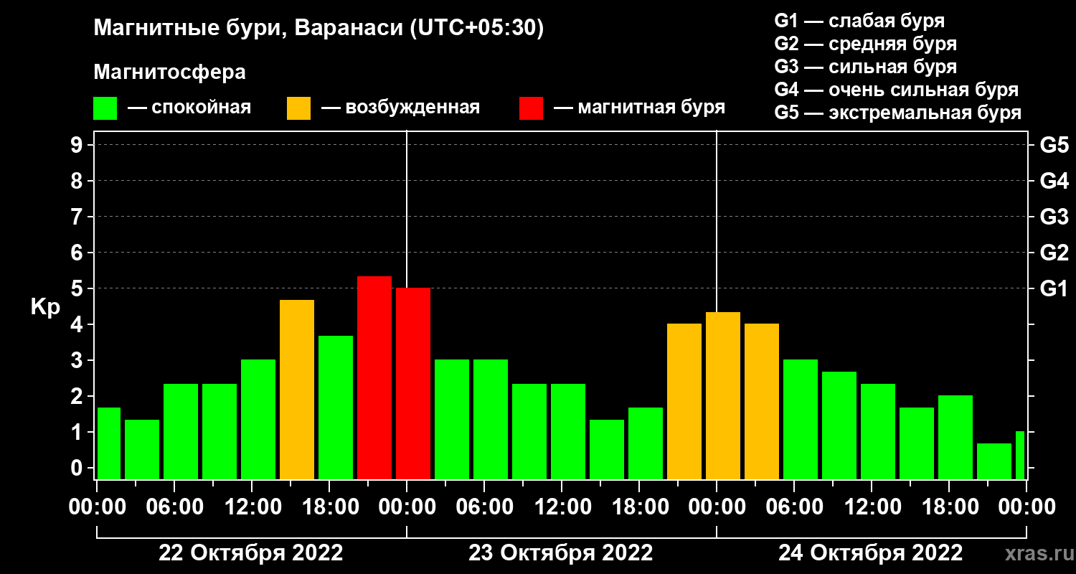The height and width of the screenshot is (574, 1076).
Task: Click the green calm magnetosphere legend swatch
Action: click(105, 108)
